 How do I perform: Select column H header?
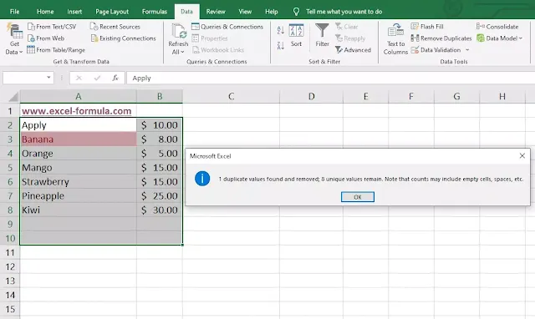[x=502, y=96]
